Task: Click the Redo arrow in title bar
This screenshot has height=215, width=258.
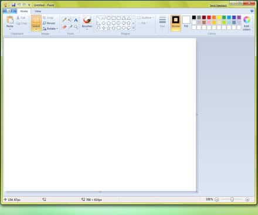Action: click(24, 5)
